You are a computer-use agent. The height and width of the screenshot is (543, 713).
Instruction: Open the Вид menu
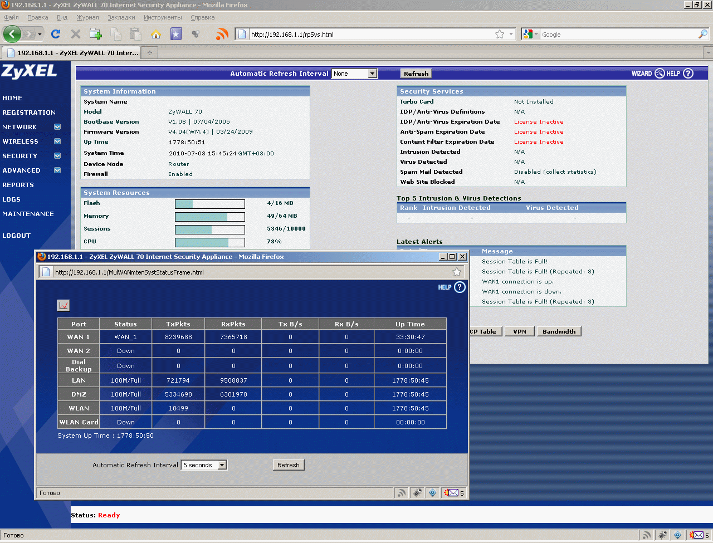coord(62,17)
